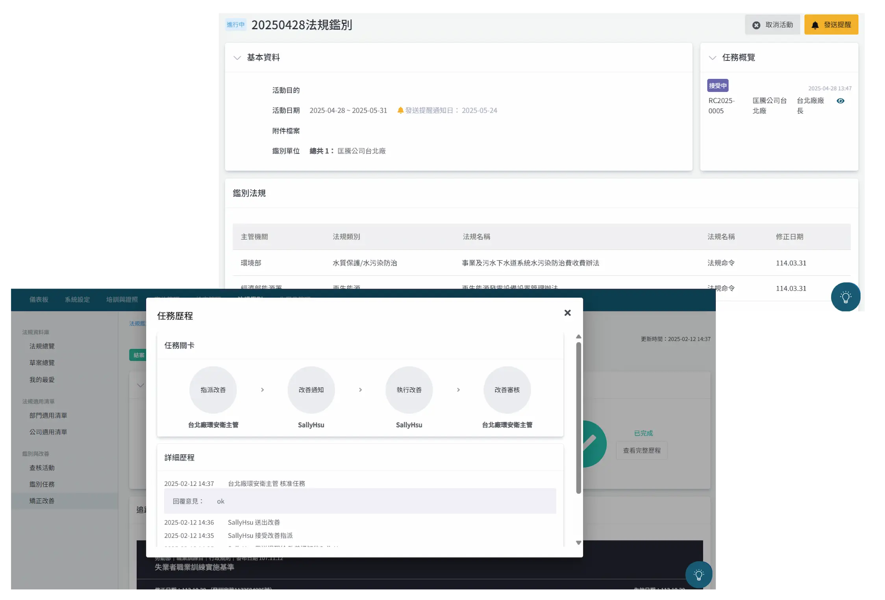Click the X icon beside 取消活動
Image resolution: width=885 pixels, height=600 pixels.
click(756, 25)
